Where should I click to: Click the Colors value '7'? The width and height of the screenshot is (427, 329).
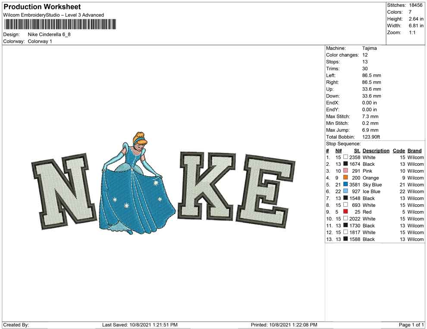point(410,12)
